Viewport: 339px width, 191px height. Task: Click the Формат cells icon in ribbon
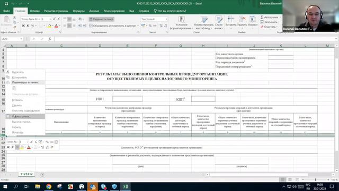[x=253, y=20]
